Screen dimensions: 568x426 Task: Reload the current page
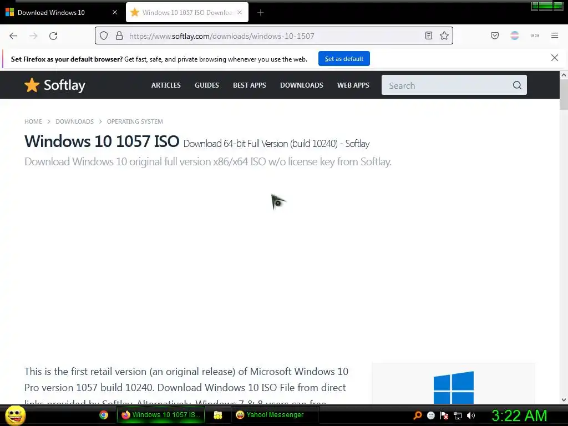[53, 36]
